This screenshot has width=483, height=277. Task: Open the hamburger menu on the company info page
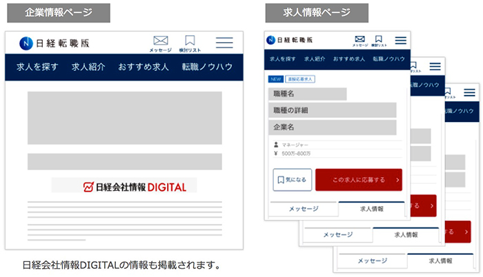pos(224,43)
